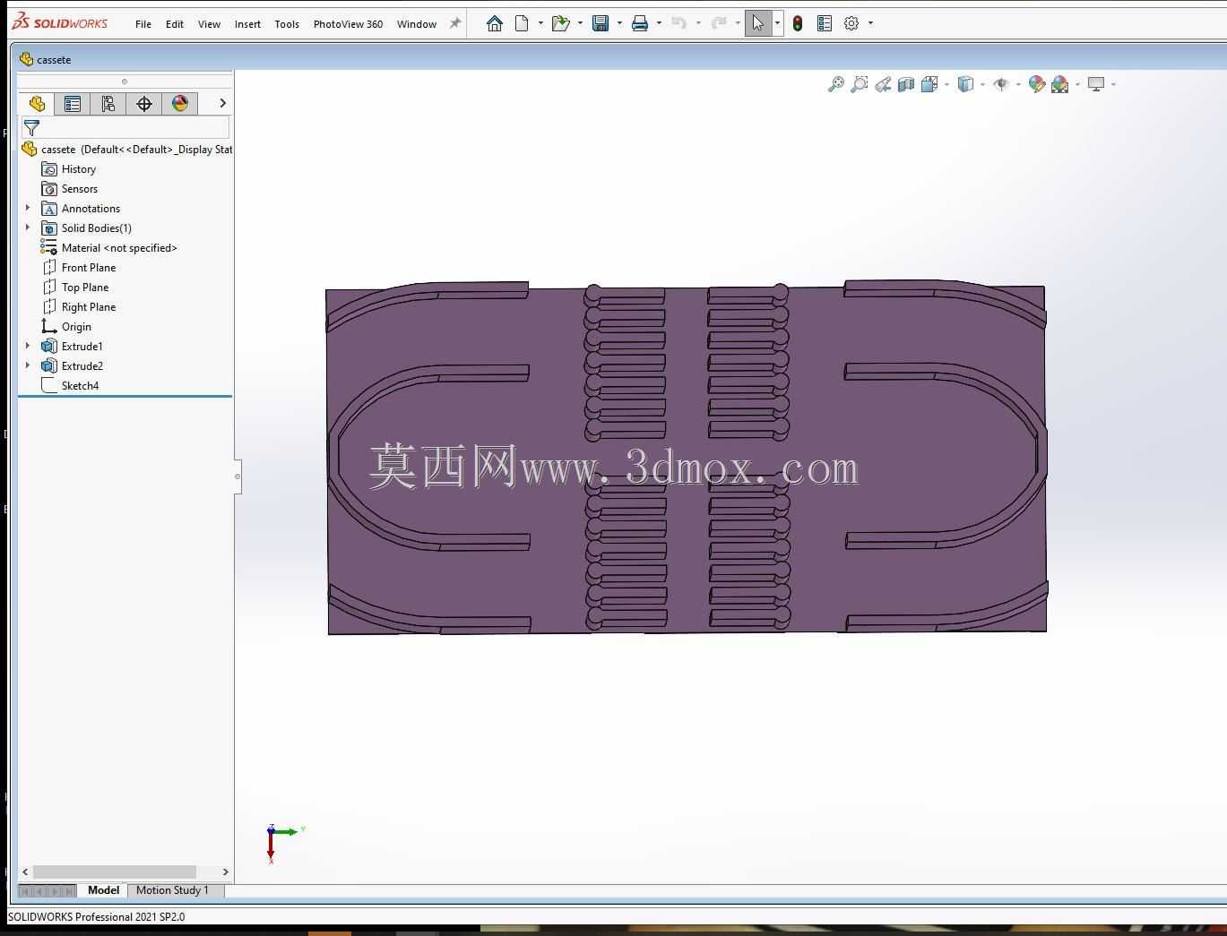The image size is (1227, 936).
Task: Activate the Select cursor tool
Action: (758, 23)
